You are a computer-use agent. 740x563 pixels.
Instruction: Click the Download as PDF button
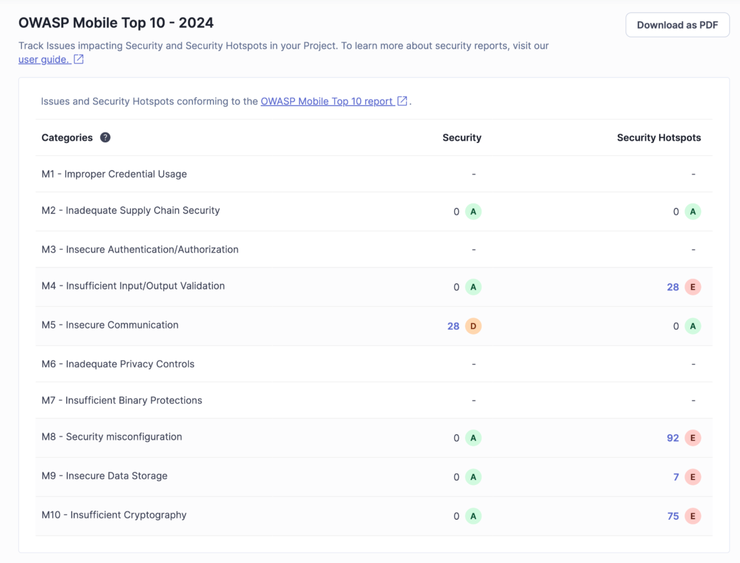point(677,25)
